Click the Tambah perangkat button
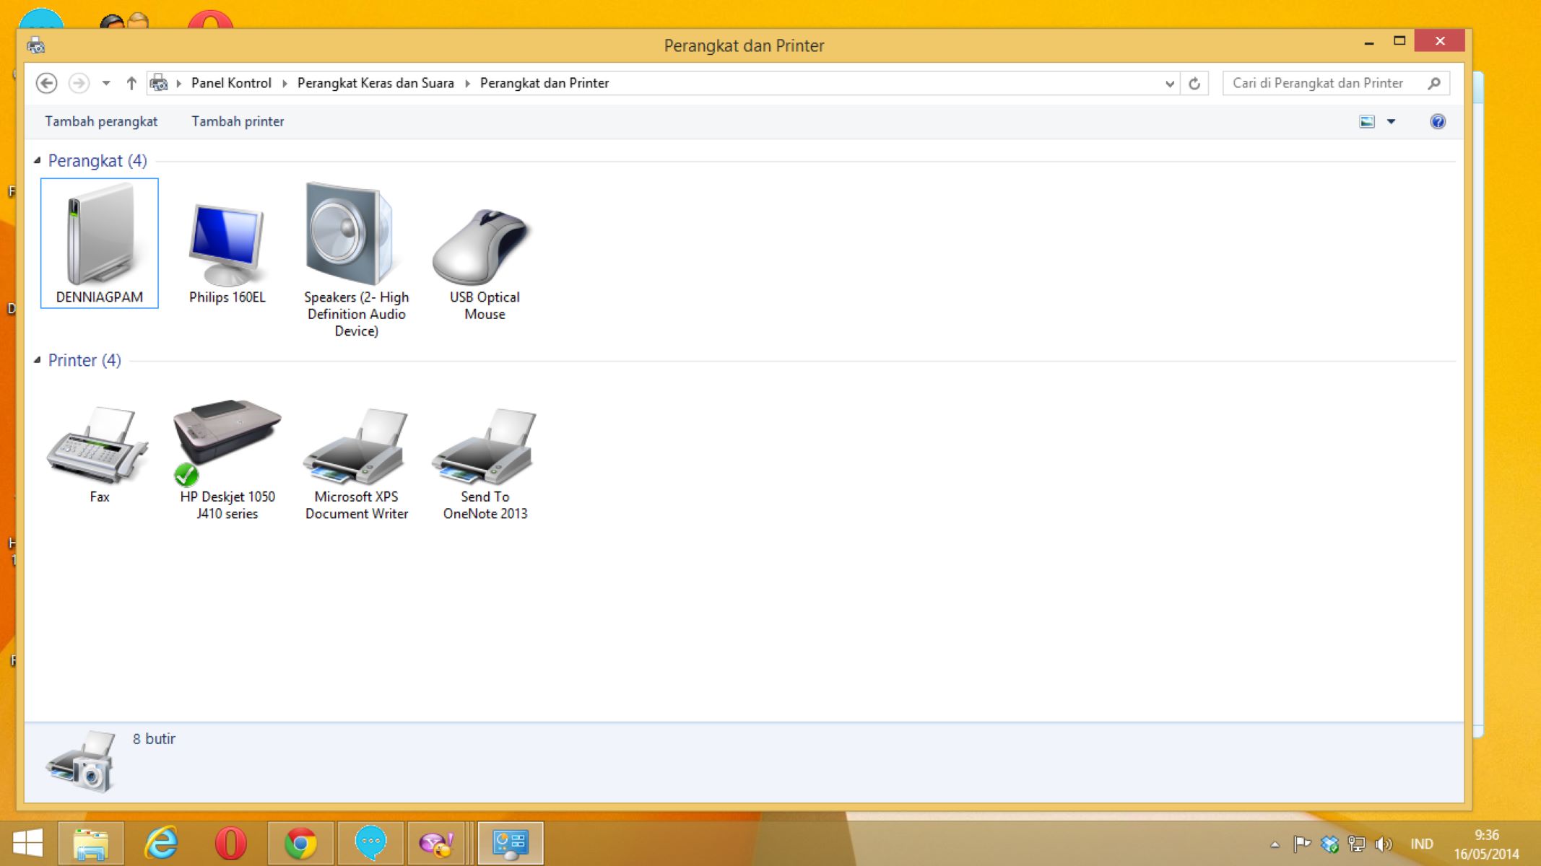Viewport: 1541px width, 866px height. coord(102,121)
